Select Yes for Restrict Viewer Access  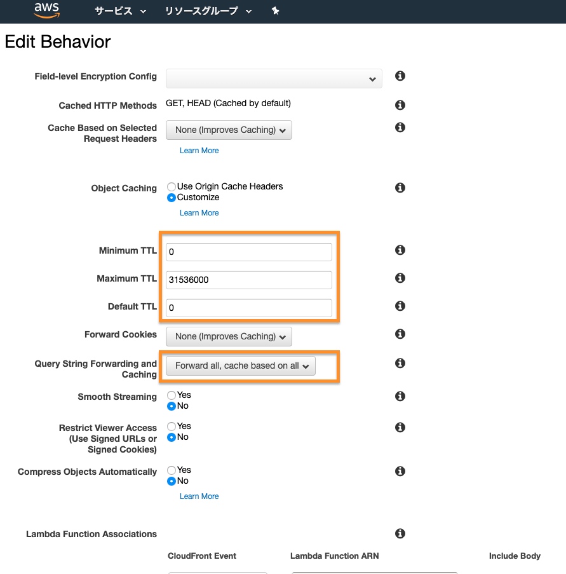[172, 427]
